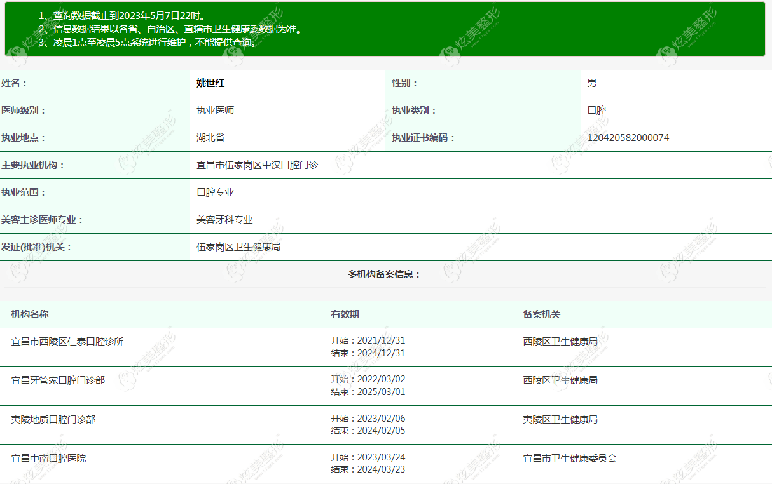The image size is (772, 484).
Task: Click the 机构名称 column header
Action: (30, 314)
